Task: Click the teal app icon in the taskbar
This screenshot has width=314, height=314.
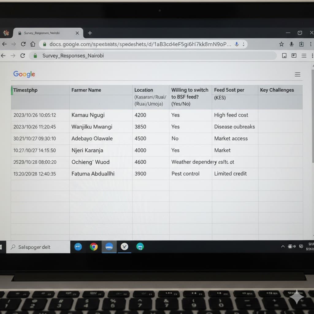Action: 140,247
